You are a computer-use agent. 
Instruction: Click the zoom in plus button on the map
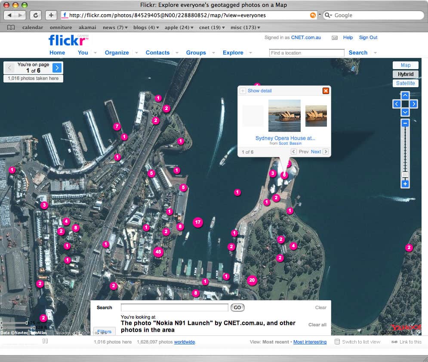pyautogui.click(x=405, y=184)
